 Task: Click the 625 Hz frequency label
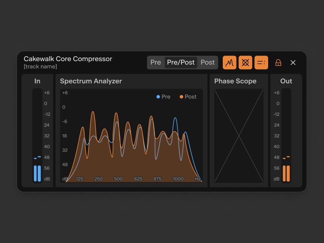[138, 179]
